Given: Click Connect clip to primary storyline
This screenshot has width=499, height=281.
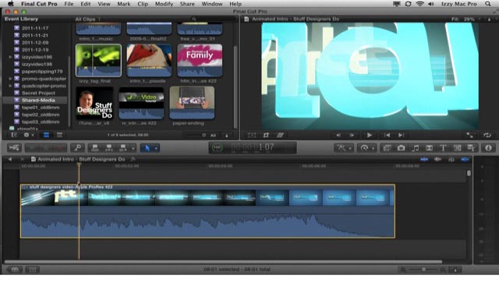Looking at the screenshot, I should 95,148.
